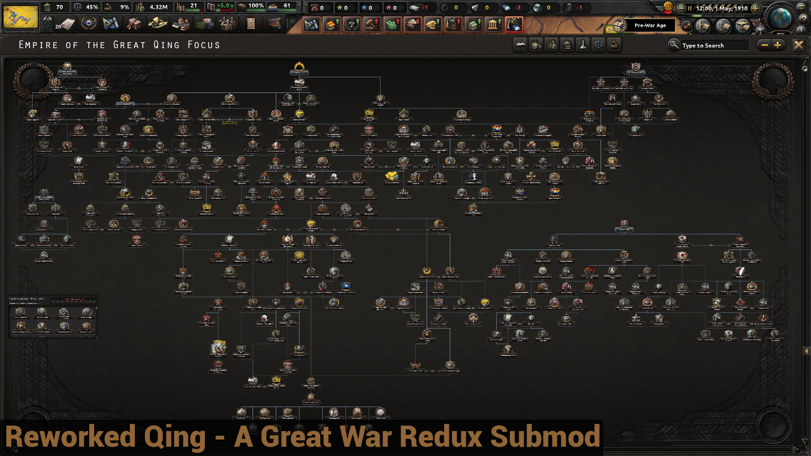Click the focus tree vertical scrollbar
This screenshot has height=456, width=811.
click(805, 253)
